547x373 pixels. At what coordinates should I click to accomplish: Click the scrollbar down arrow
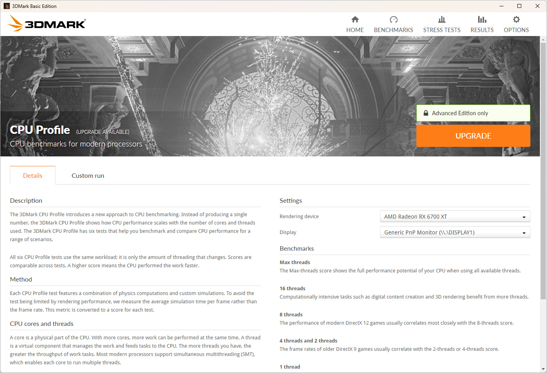click(x=543, y=369)
